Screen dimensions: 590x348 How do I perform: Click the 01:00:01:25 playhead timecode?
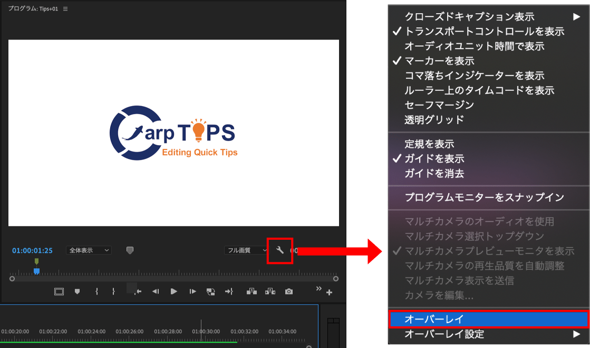click(32, 250)
